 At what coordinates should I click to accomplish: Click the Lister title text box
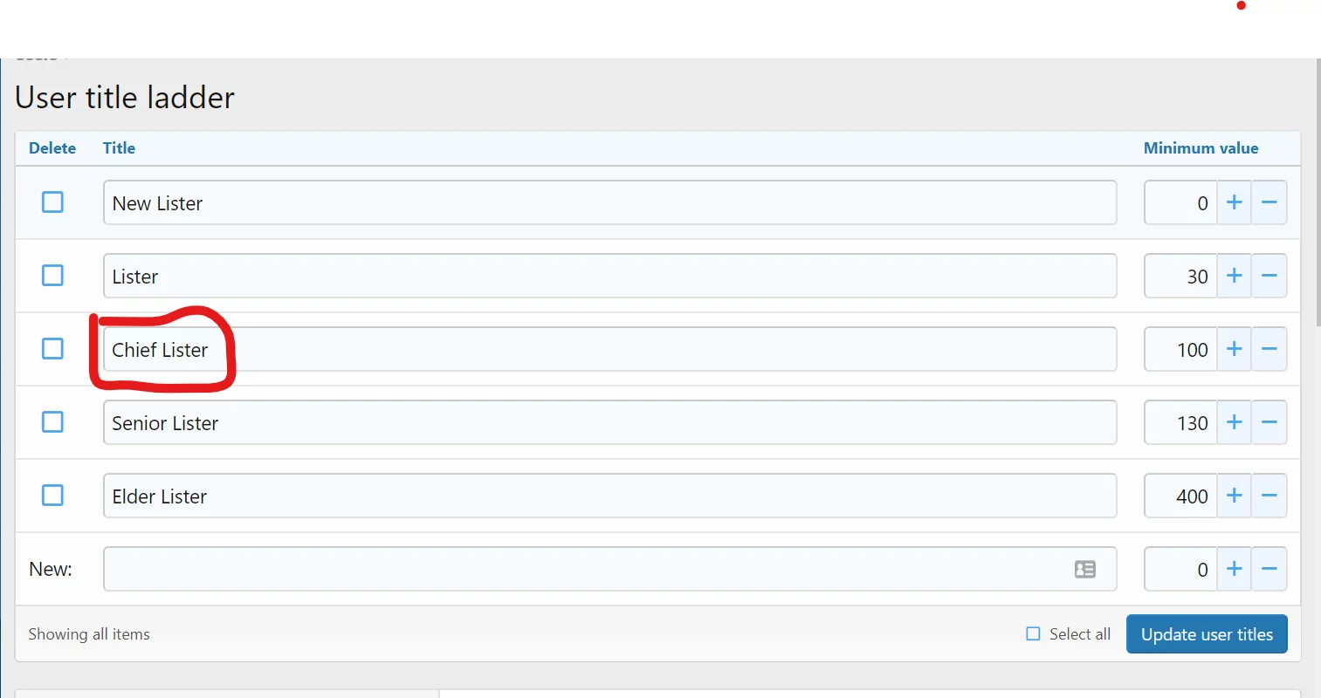click(x=609, y=276)
